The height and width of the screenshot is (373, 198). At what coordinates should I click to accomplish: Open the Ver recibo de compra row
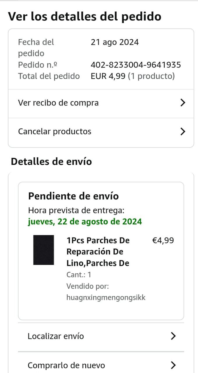58,103
